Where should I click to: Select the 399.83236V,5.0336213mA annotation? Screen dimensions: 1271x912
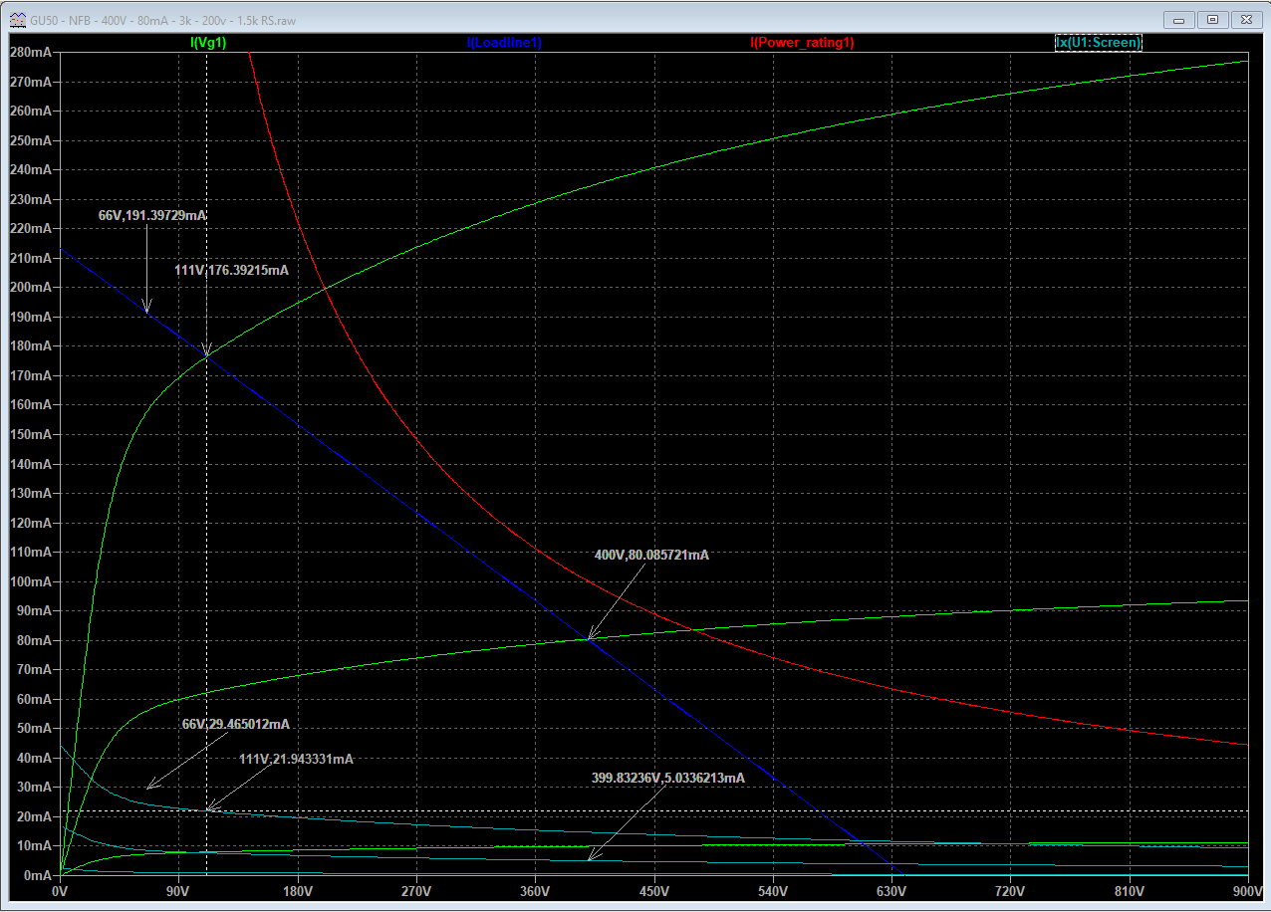(x=667, y=779)
